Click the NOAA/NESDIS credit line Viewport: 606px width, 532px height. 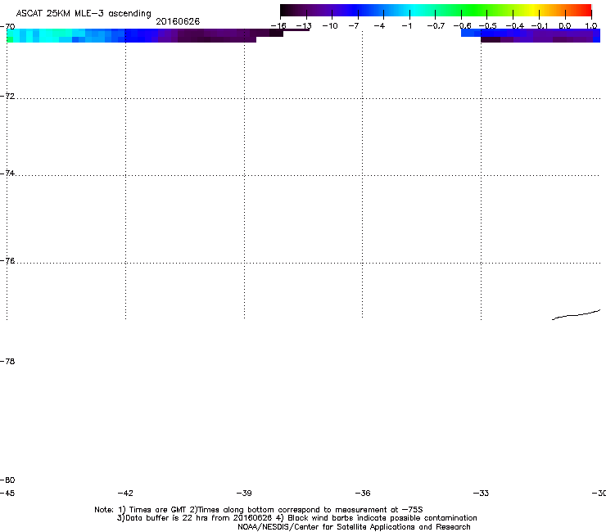pyautogui.click(x=354, y=526)
